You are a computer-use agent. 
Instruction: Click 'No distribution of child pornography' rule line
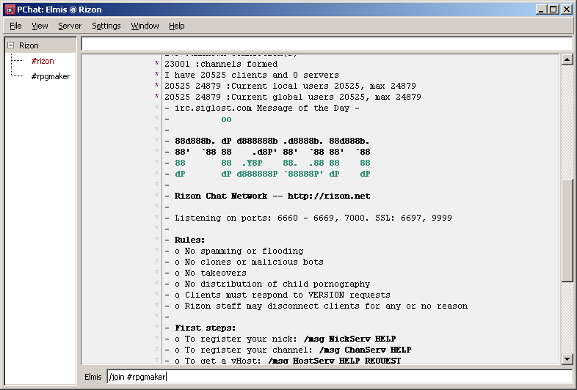[272, 284]
